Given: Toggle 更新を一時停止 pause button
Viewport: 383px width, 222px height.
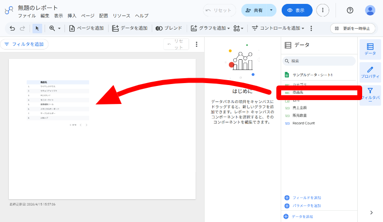Looking at the screenshot, I should [352, 28].
